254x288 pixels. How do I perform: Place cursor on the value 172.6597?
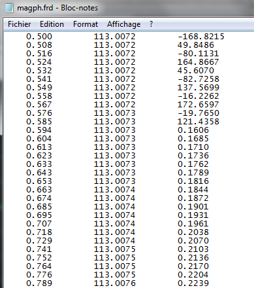click(198, 105)
